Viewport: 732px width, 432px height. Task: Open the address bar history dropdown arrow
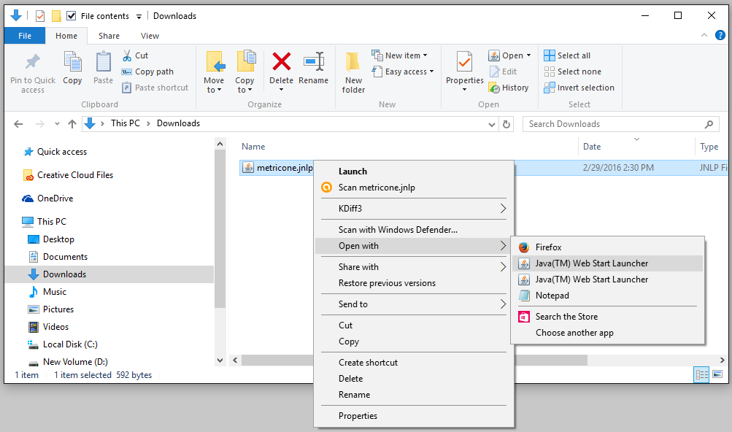[492, 124]
